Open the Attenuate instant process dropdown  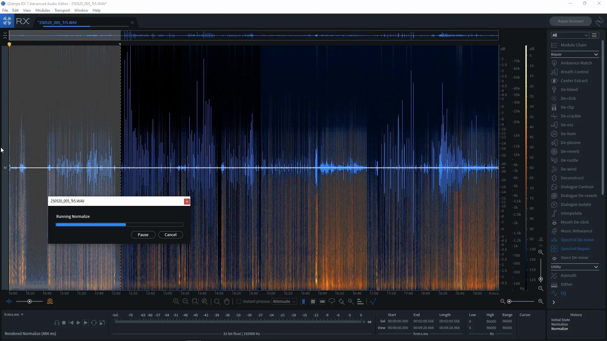[x=284, y=302]
